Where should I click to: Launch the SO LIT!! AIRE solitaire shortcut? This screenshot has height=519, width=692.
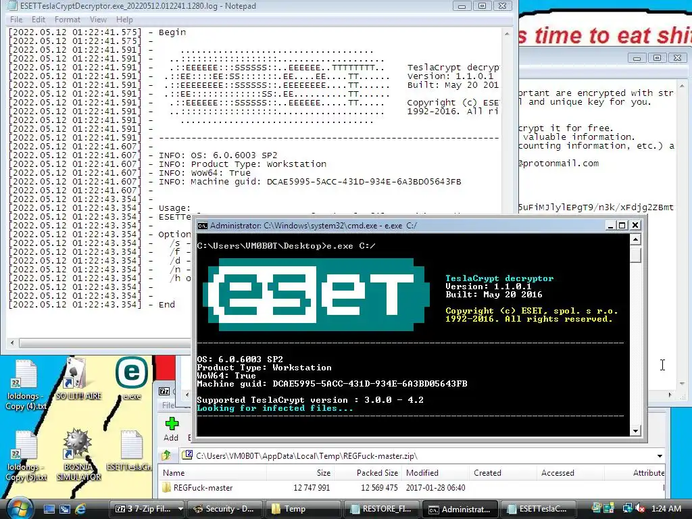coord(78,380)
